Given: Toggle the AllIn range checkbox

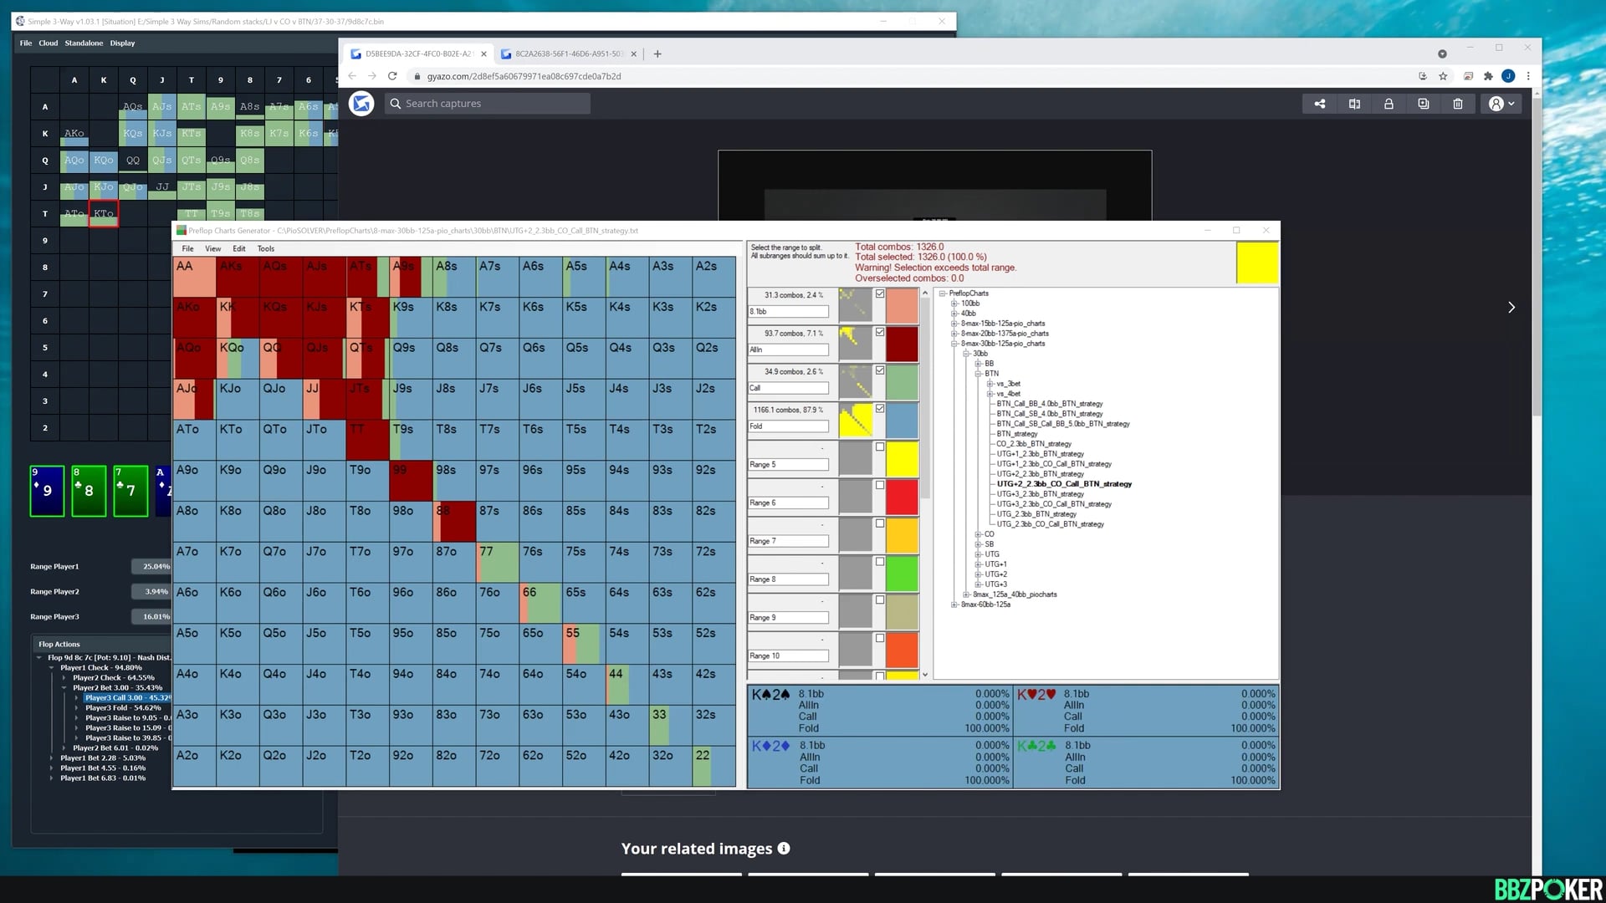Looking at the screenshot, I should (880, 332).
